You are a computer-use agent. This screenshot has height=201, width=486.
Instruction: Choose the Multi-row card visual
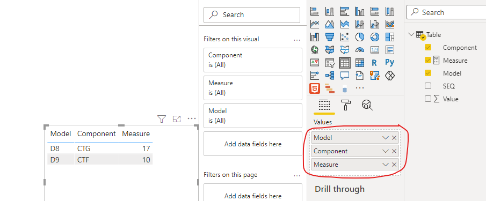click(x=390, y=50)
